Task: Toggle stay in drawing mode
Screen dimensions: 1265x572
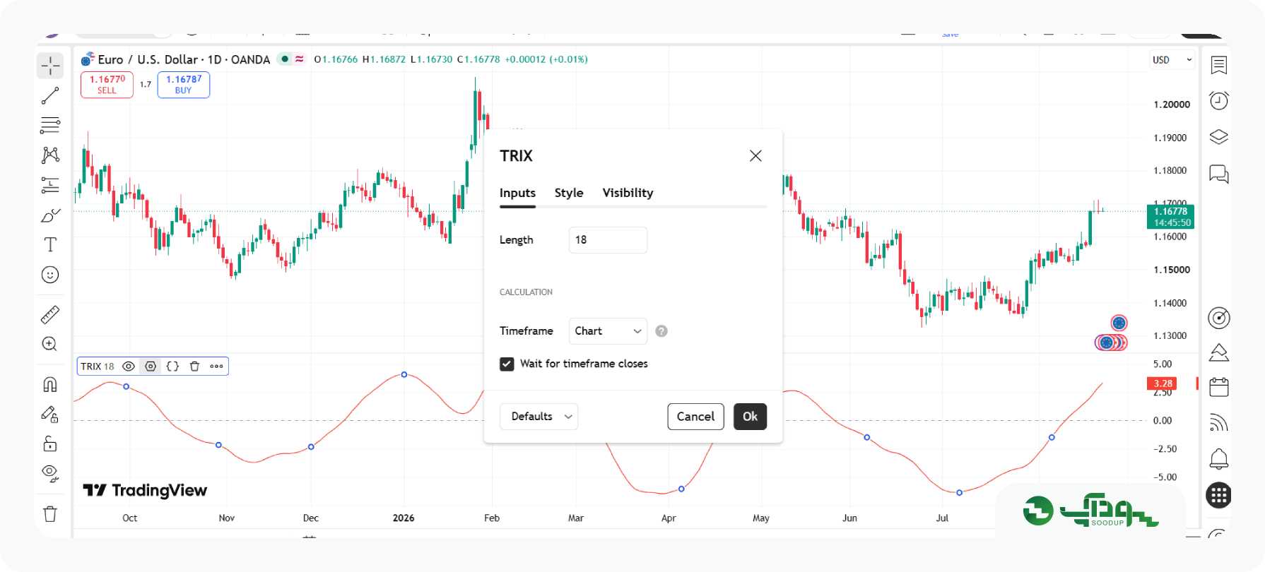Action: click(50, 414)
